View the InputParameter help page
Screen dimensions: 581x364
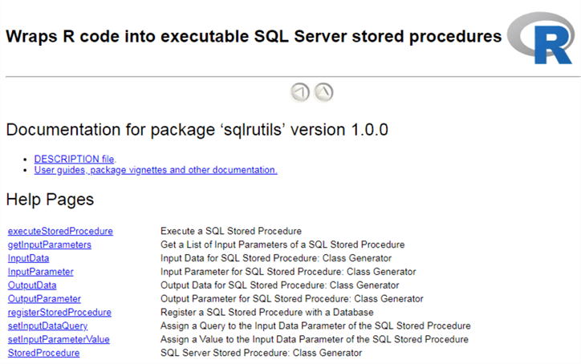coord(40,272)
